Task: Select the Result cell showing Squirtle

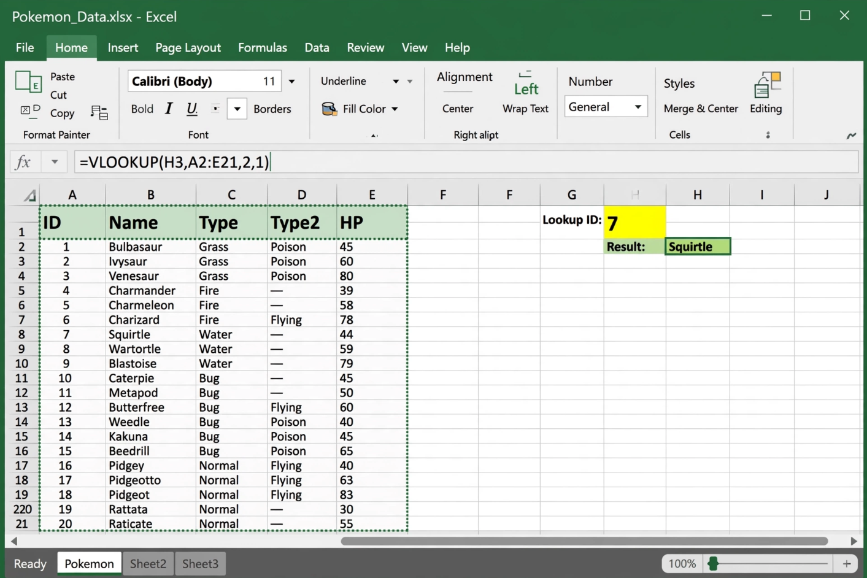Action: point(698,246)
